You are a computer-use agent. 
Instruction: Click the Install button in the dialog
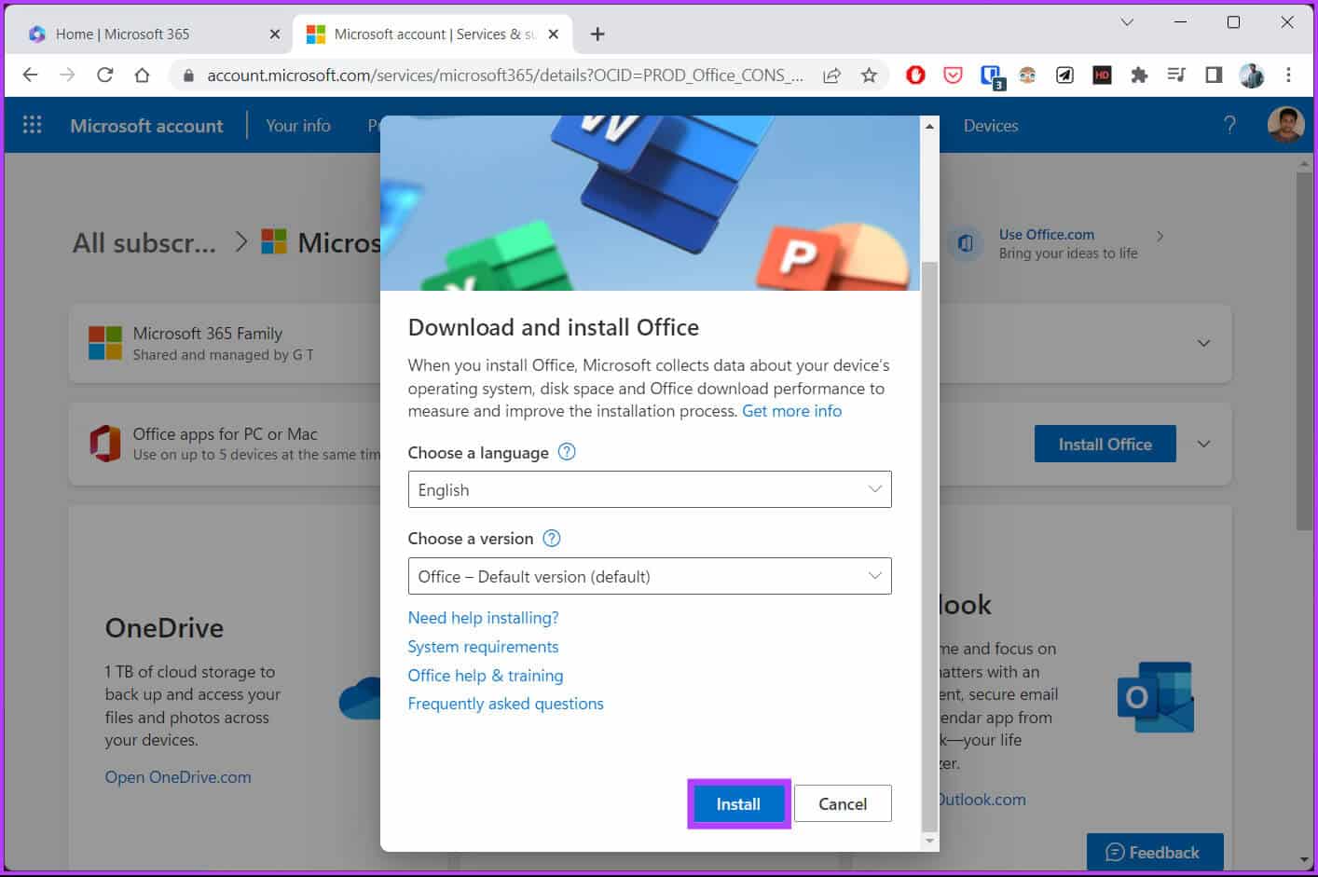pyautogui.click(x=738, y=803)
